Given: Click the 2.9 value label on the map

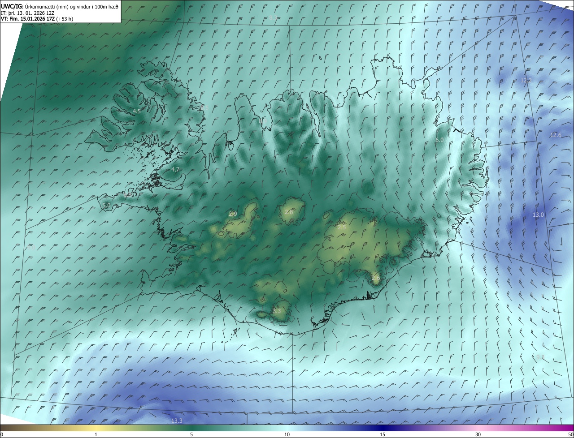Looking at the screenshot, I should coord(233,214).
